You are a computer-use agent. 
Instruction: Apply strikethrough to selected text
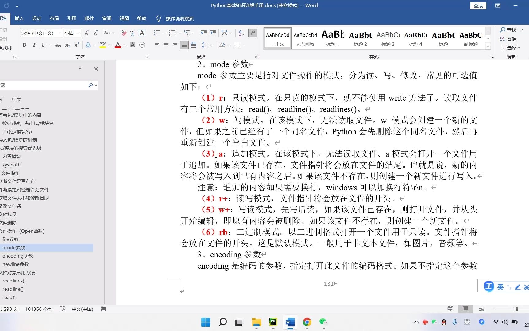[58, 45]
